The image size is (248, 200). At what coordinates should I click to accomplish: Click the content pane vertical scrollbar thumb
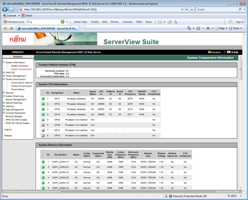[241, 70]
